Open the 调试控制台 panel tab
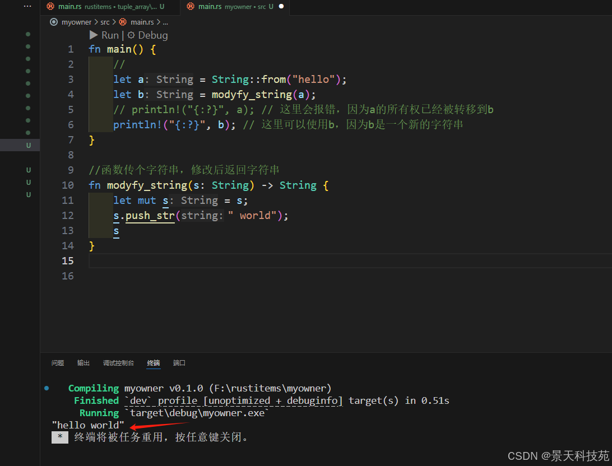 coord(118,363)
